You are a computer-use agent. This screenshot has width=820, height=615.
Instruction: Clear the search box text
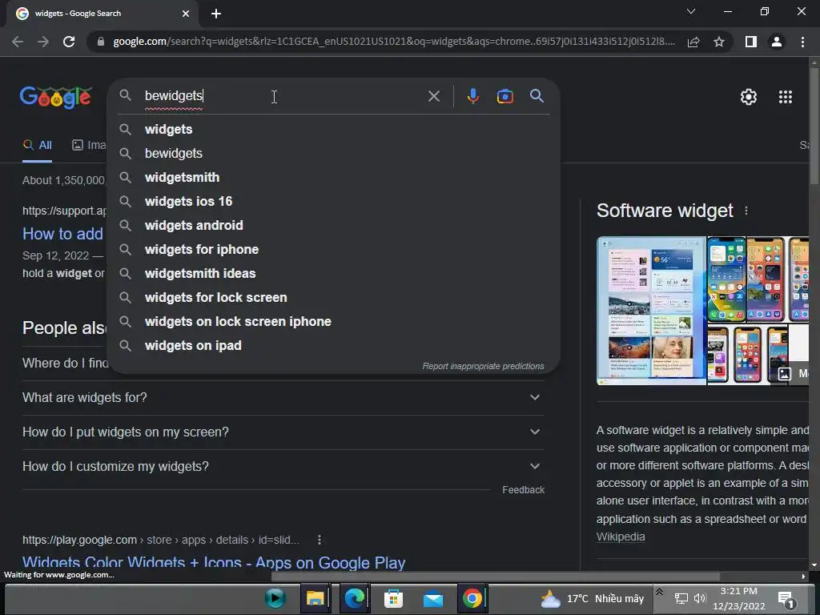433,96
